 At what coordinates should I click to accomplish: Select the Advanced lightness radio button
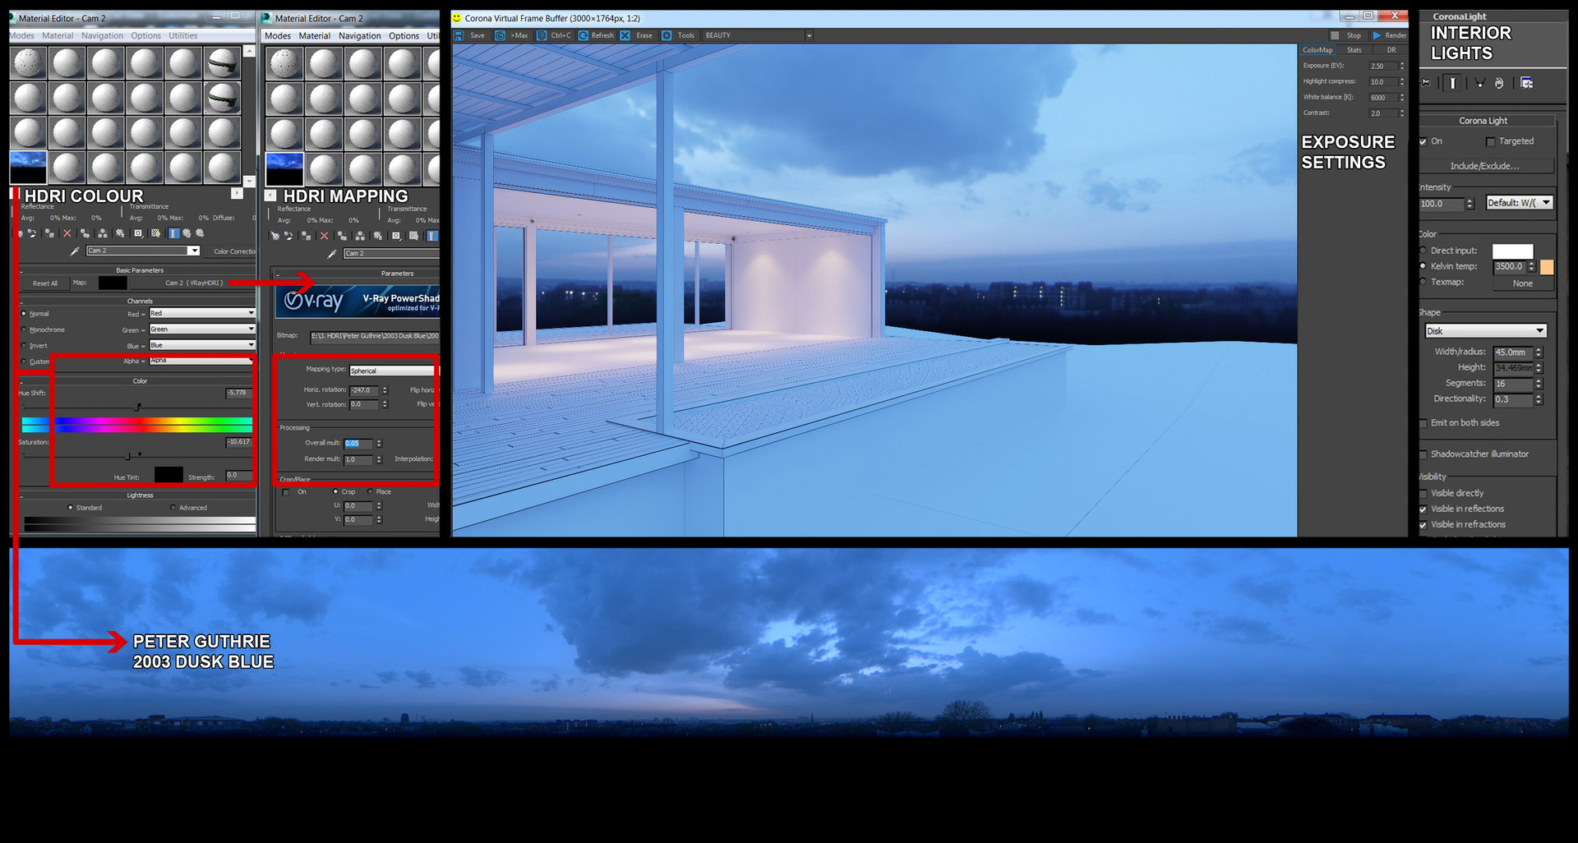tap(173, 508)
